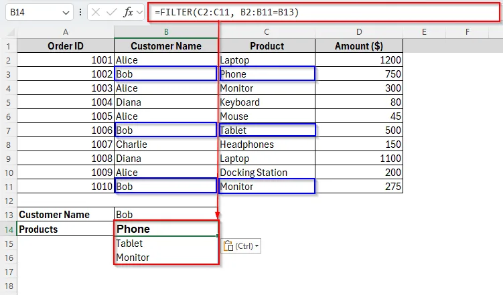Select the Charlie customer cell
This screenshot has height=295, width=503.
(166, 144)
